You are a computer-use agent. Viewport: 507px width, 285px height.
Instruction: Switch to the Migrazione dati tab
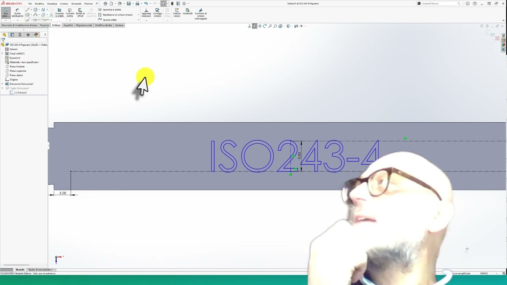[x=84, y=25]
